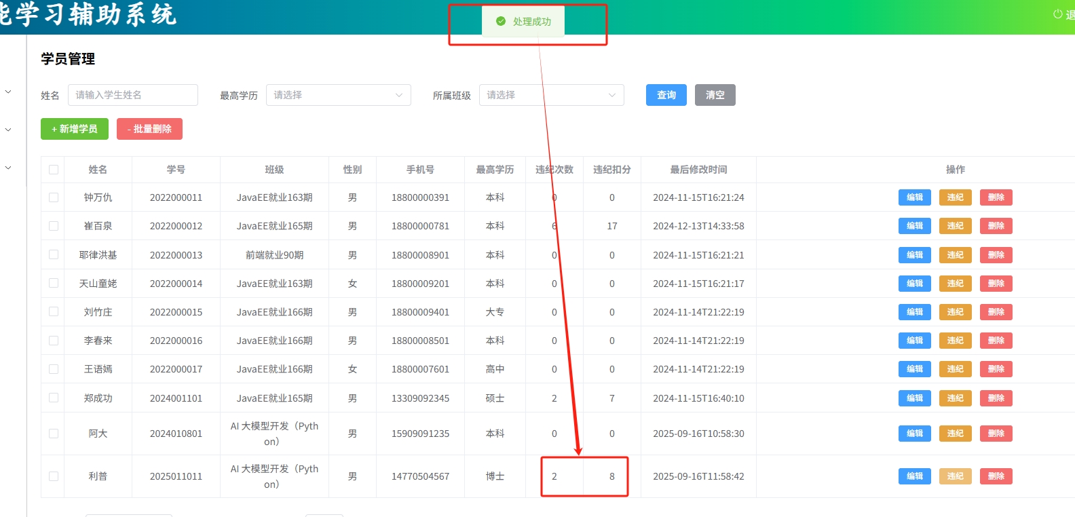Check the row for 利普
The image size is (1075, 517).
pyautogui.click(x=54, y=476)
